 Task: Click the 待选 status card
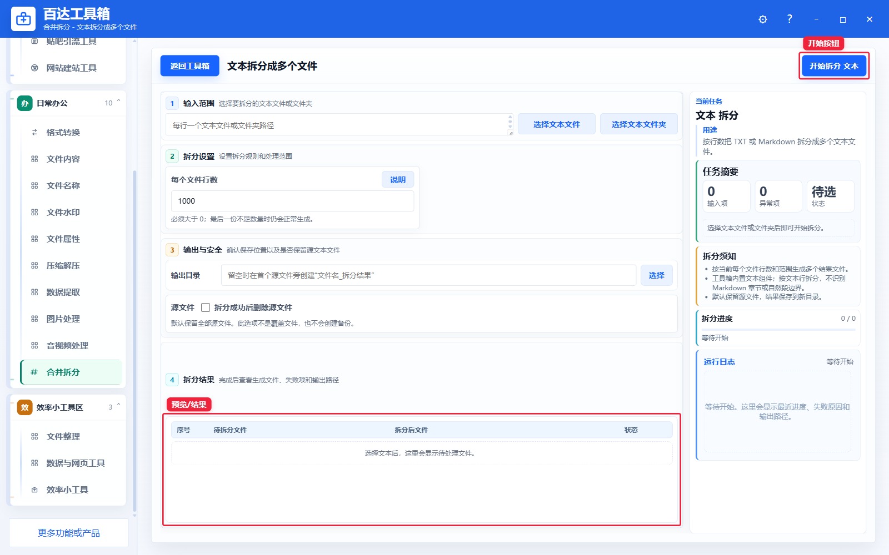tap(830, 196)
